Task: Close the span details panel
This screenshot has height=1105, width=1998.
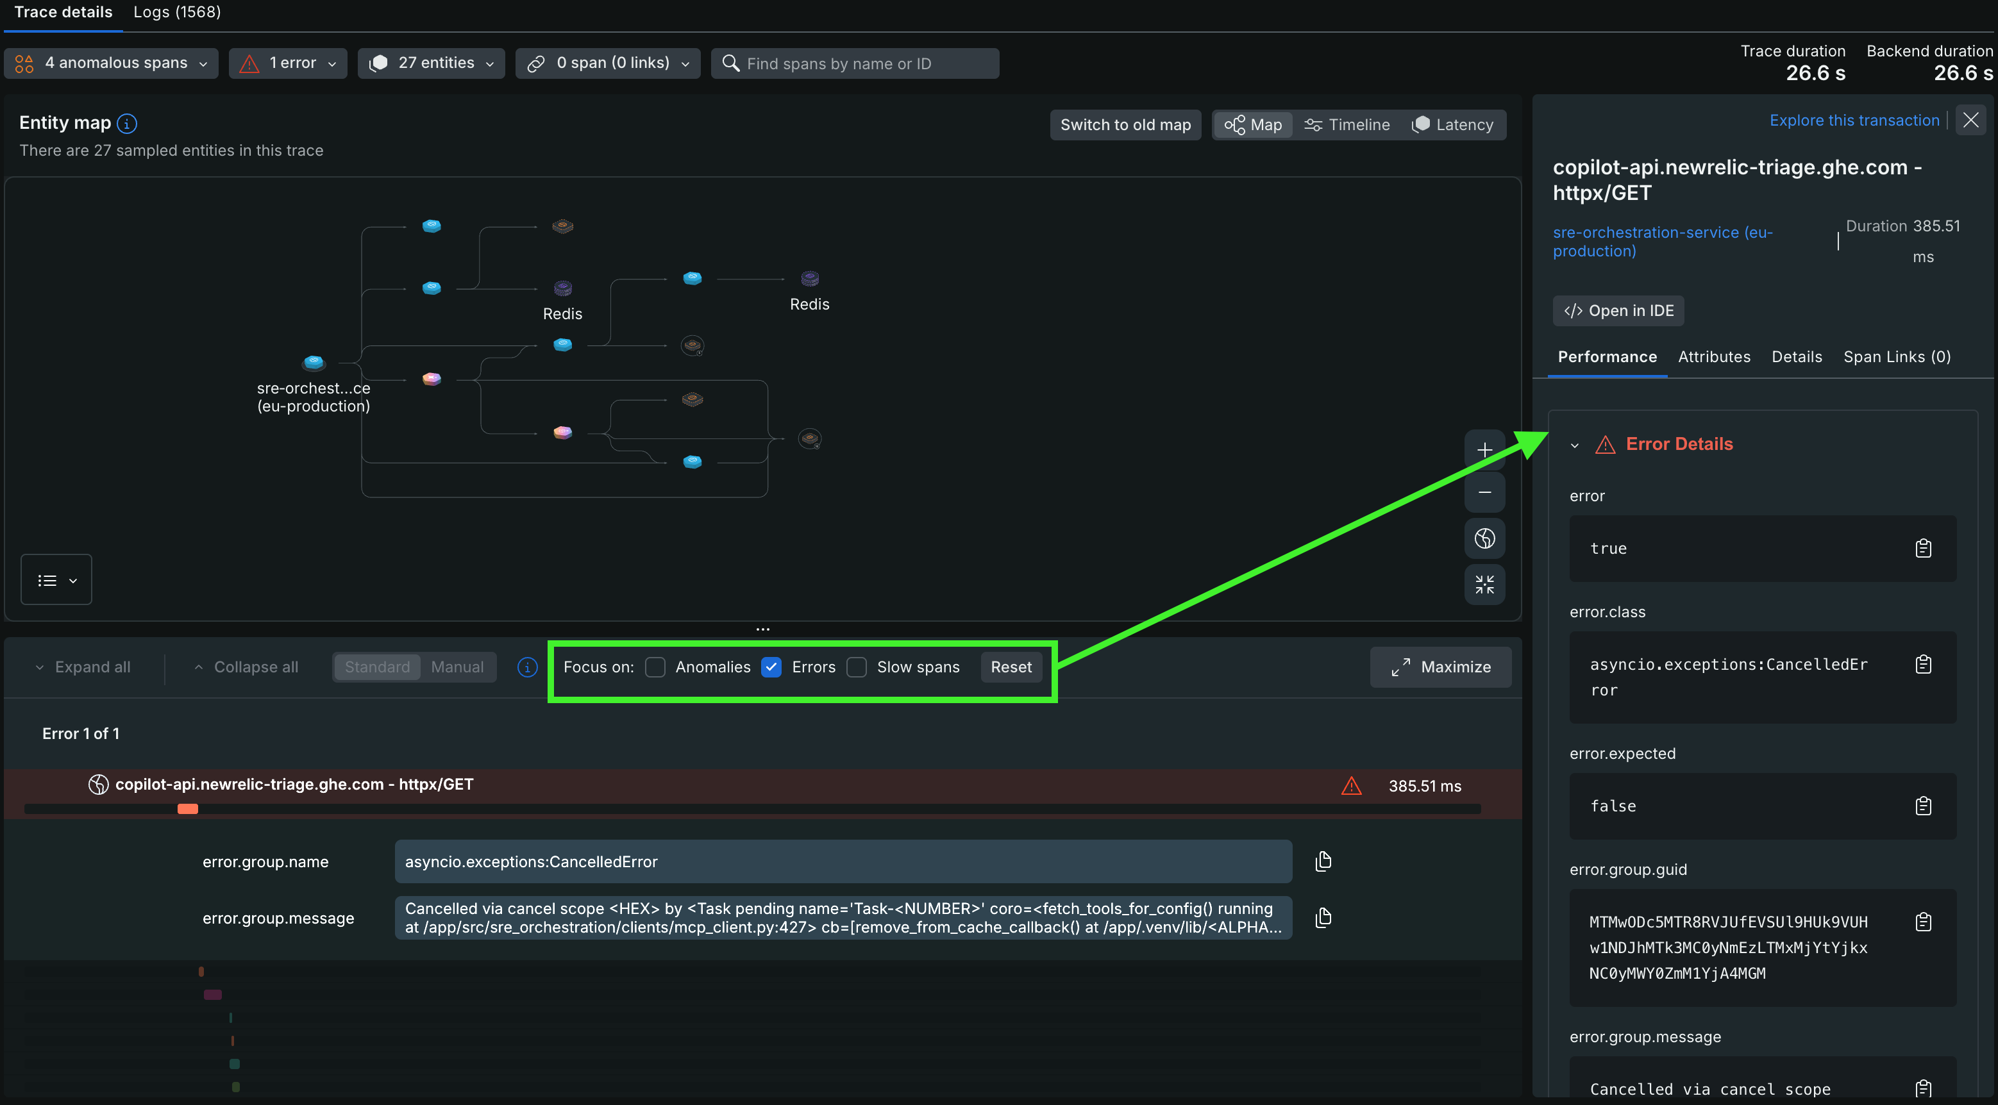Action: pyautogui.click(x=1971, y=120)
